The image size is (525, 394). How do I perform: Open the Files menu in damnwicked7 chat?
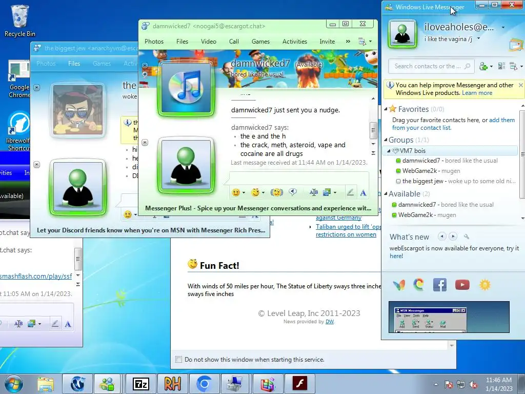pyautogui.click(x=182, y=42)
